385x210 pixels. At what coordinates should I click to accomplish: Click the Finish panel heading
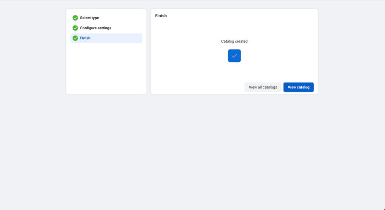161,16
